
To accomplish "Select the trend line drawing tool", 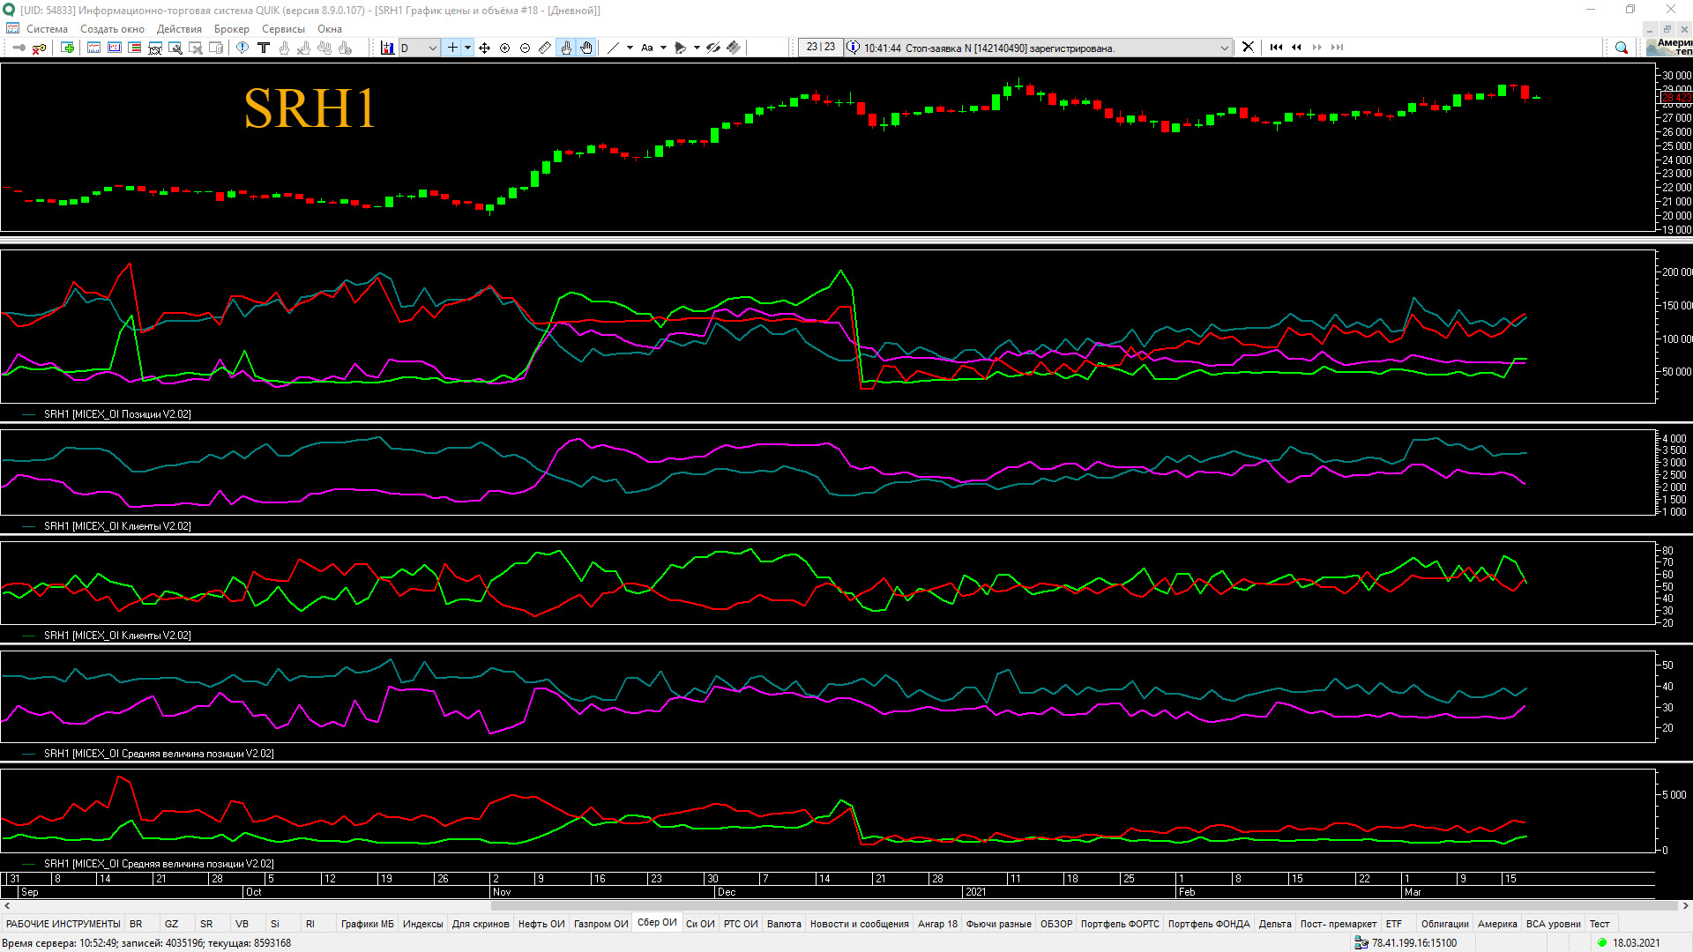I will coord(614,48).
